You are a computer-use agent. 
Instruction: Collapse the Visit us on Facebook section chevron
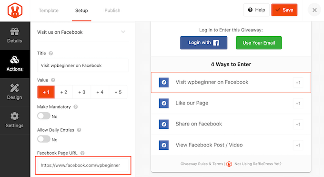pyautogui.click(x=123, y=32)
